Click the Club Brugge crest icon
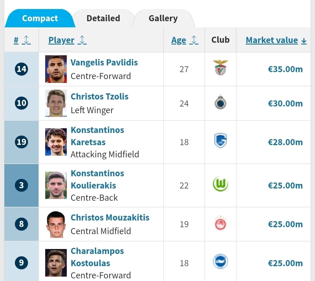The width and height of the screenshot is (315, 281). pos(220,103)
